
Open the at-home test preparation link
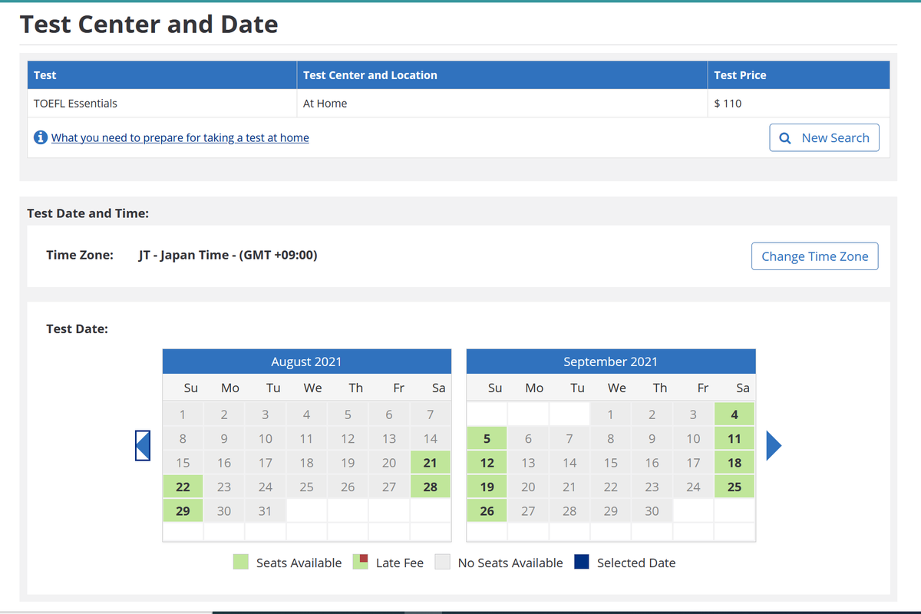point(180,138)
